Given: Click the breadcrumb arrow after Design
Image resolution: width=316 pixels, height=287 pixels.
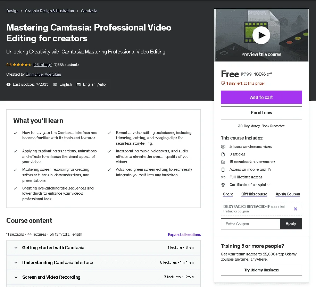Looking at the screenshot, I should (22, 11).
